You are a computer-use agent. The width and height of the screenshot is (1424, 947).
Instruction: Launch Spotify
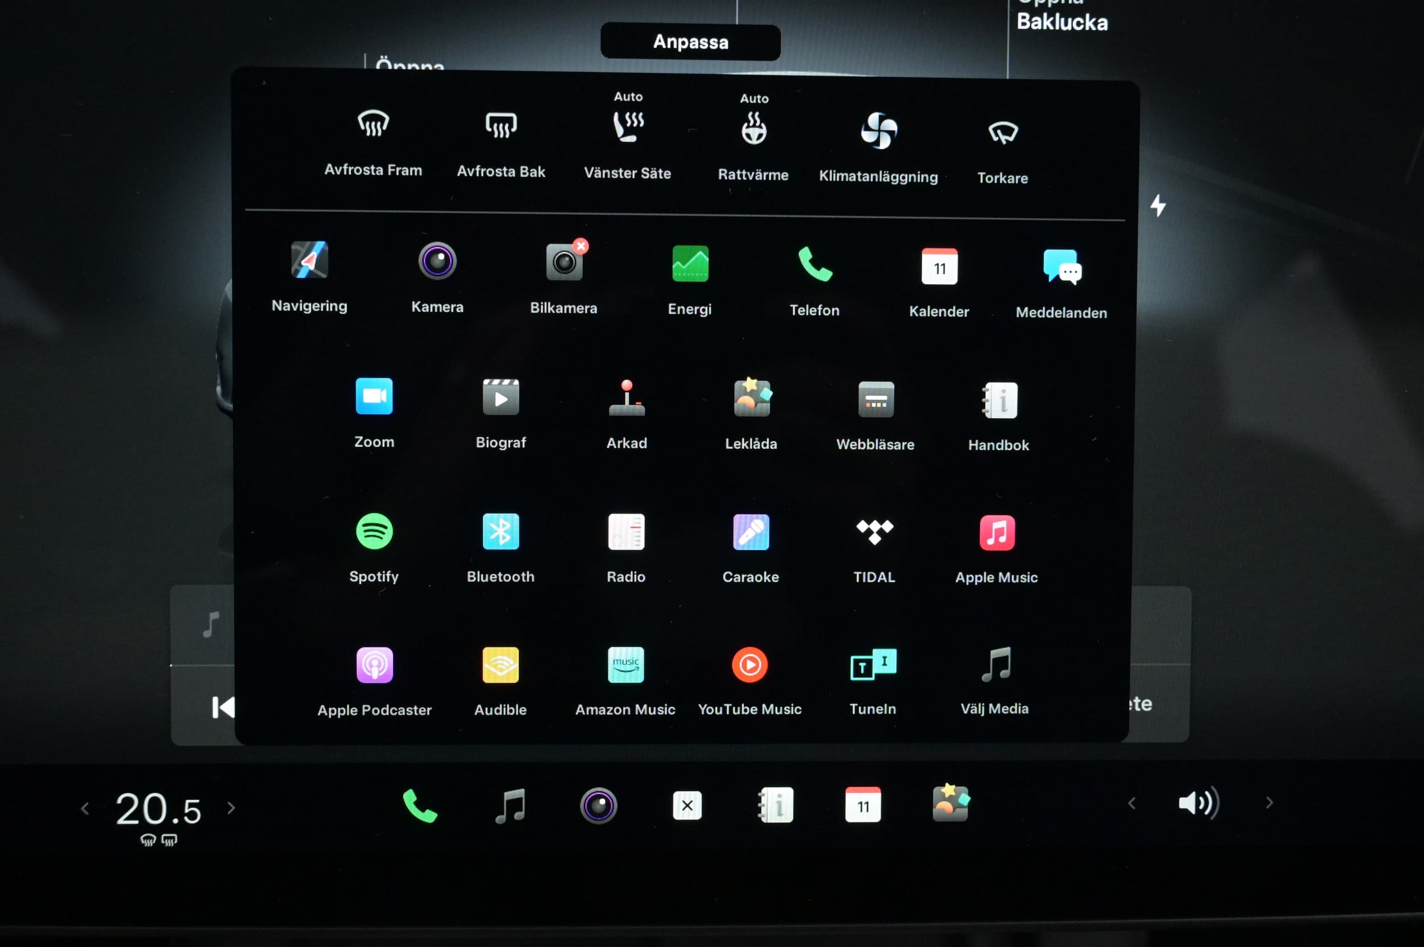[x=375, y=531]
